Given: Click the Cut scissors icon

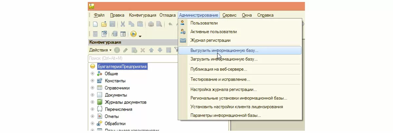Looking at the screenshot, I should click(x=123, y=24).
